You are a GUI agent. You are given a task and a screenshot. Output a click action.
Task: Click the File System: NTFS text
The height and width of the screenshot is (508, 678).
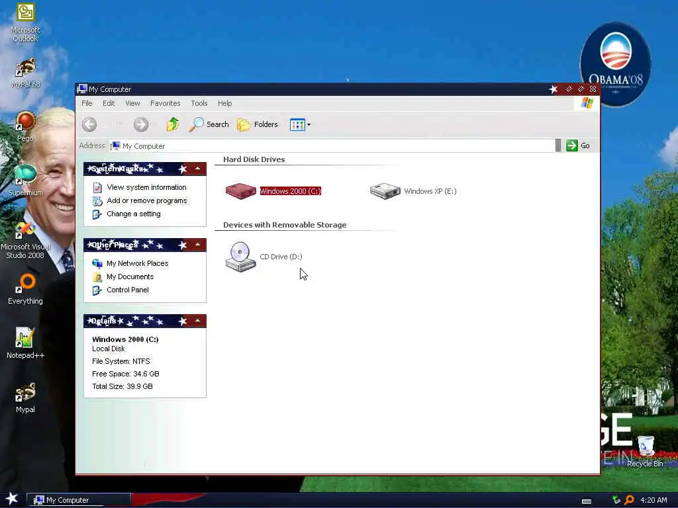121,361
